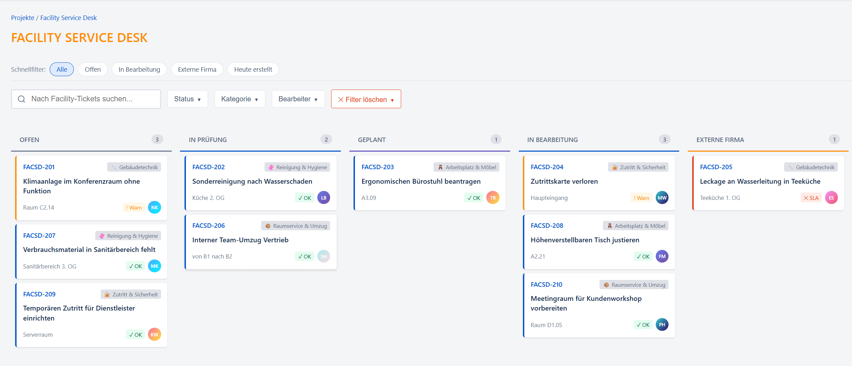Screen dimensions: 852x366
Task: Click the TB avatar on FACSD-203 card
Action: [493, 198]
